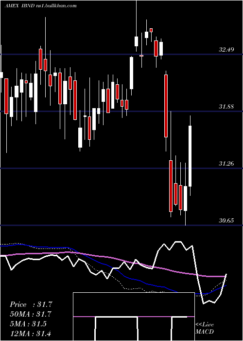Click the <<Live MACD label
The image size is (243, 341).
coord(205,328)
